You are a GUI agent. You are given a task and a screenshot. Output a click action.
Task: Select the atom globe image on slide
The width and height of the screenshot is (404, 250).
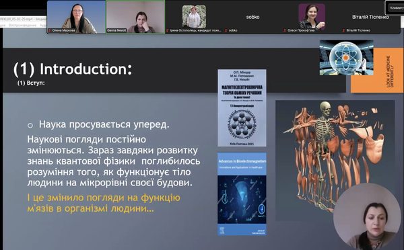346,58
